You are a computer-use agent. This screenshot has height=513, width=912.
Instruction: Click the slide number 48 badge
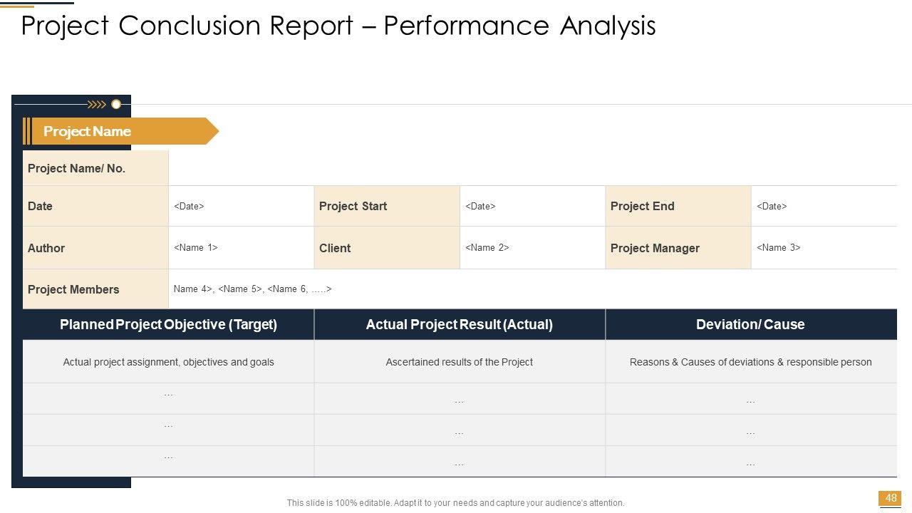(891, 498)
